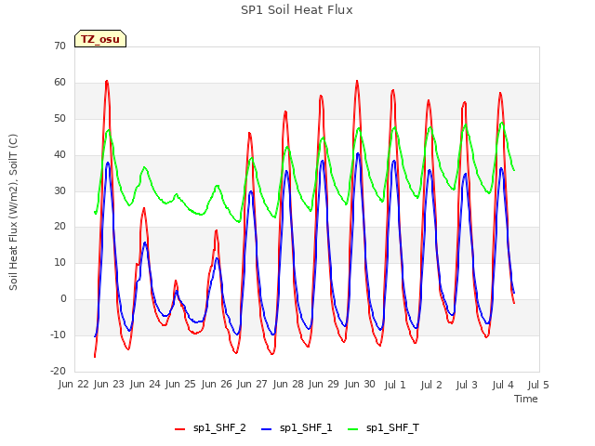The image size is (595, 446).
Task: Click the 70 y-axis tick label
Action: [59, 46]
